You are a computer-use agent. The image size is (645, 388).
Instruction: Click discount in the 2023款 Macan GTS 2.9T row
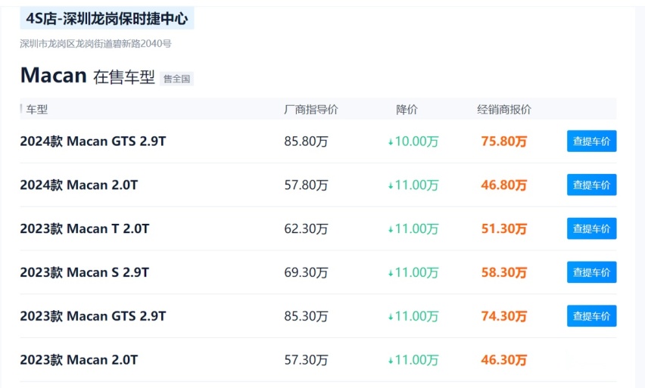pos(413,316)
